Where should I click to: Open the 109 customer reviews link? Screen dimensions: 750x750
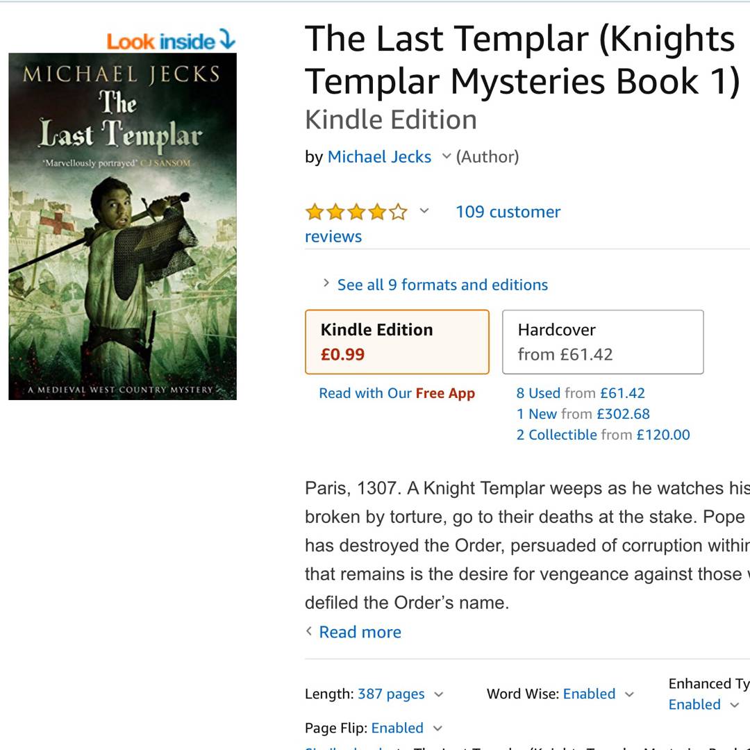[433, 224]
